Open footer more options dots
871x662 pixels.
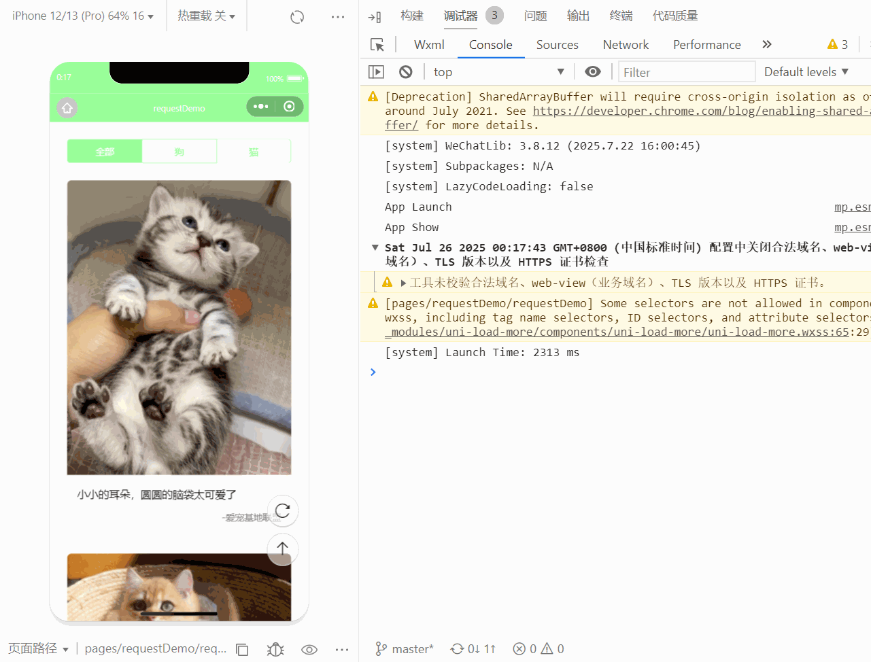point(342,649)
